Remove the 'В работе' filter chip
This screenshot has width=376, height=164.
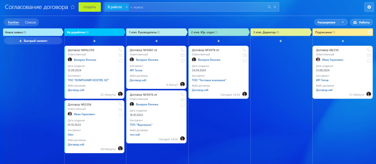(x=126, y=7)
